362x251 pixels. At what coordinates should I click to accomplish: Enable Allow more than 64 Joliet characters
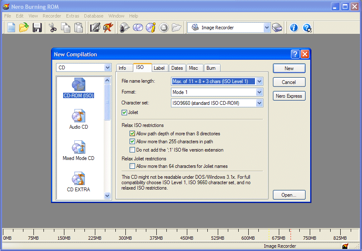132,166
